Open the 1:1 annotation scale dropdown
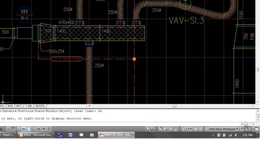This screenshot has width=263, height=143. click(187, 129)
